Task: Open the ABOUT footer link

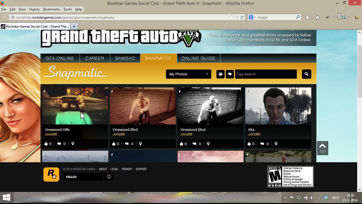Action: [x=103, y=169]
